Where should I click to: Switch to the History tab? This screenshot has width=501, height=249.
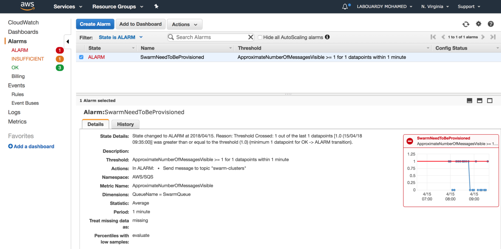coord(125,124)
